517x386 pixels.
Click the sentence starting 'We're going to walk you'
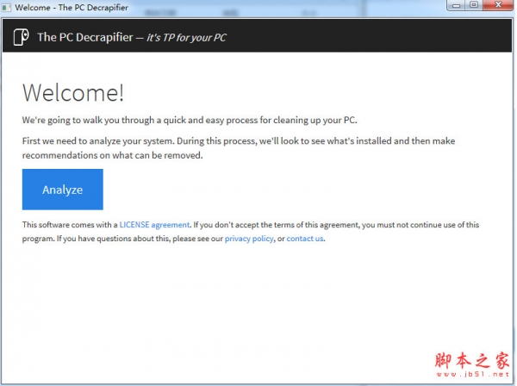pyautogui.click(x=190, y=120)
